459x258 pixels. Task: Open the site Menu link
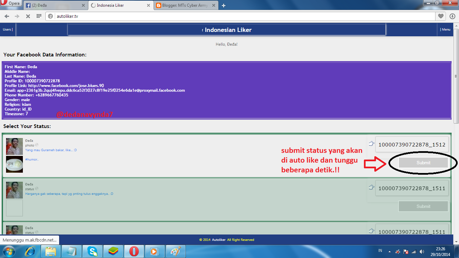(446, 30)
